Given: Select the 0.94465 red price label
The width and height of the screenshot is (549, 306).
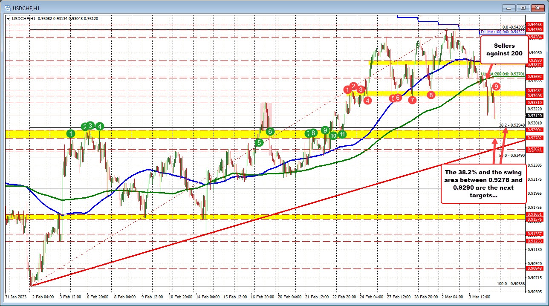Looking at the screenshot, I should coord(535,25).
